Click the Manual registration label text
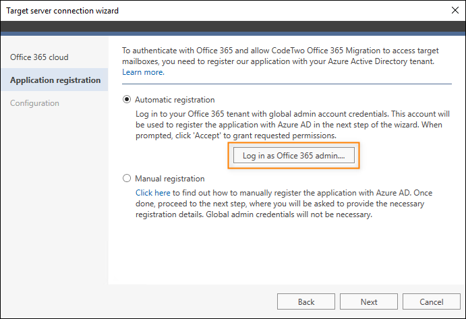Viewport: 466px width, 319px height. (x=170, y=178)
